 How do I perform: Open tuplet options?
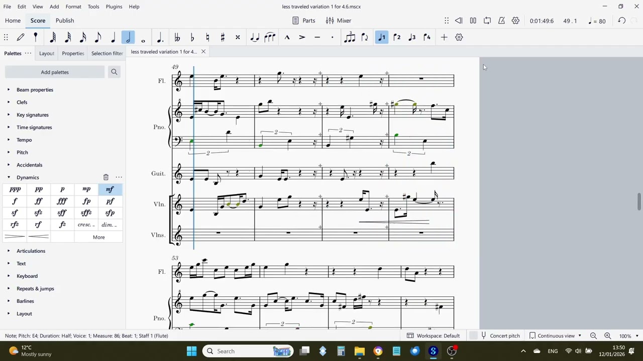click(350, 37)
